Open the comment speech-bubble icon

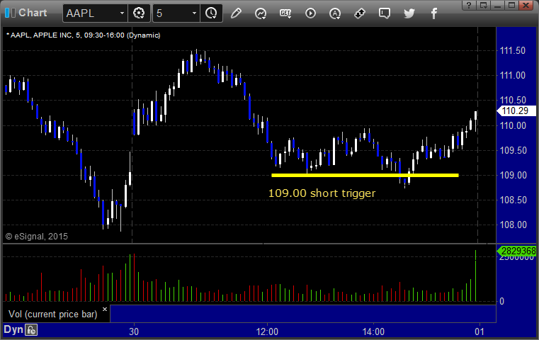point(385,13)
